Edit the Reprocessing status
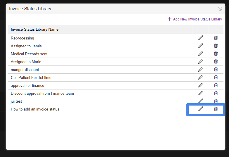Image resolution: width=229 pixels, height=157 pixels. click(x=201, y=38)
